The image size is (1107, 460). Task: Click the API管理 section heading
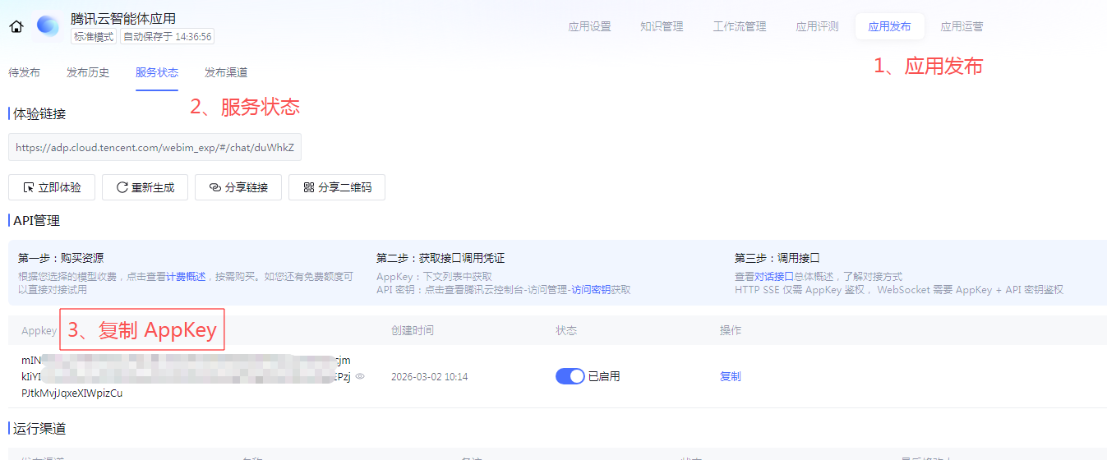[x=37, y=220]
